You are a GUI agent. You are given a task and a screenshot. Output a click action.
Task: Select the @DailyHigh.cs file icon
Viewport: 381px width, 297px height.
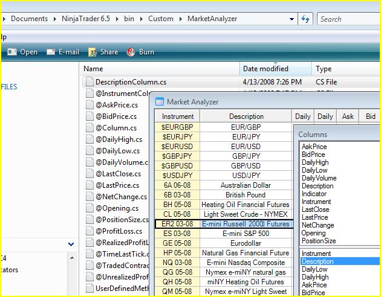[x=90, y=139]
